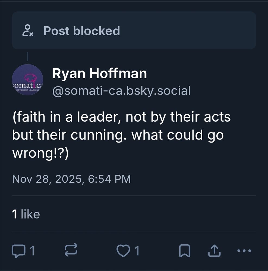View who liked via 1 like link

(x=26, y=214)
